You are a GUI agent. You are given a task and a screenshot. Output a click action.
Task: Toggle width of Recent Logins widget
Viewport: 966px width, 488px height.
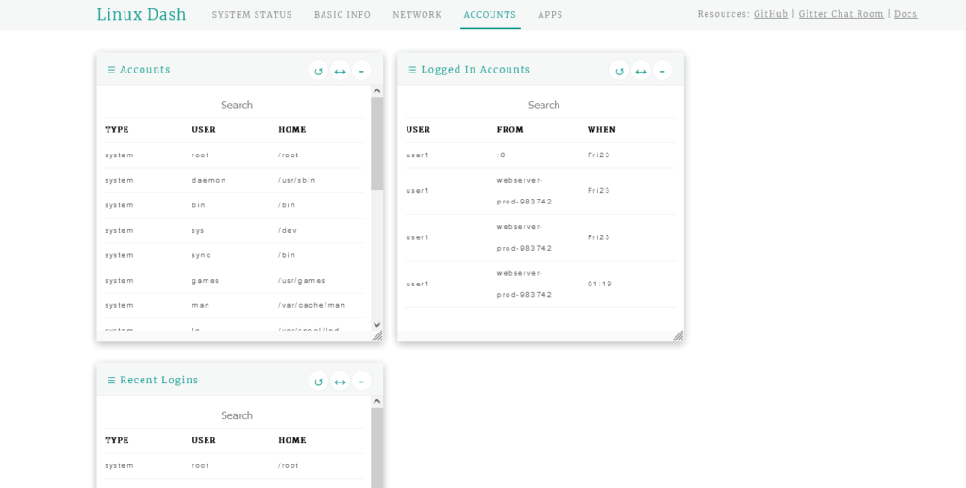pyautogui.click(x=340, y=382)
